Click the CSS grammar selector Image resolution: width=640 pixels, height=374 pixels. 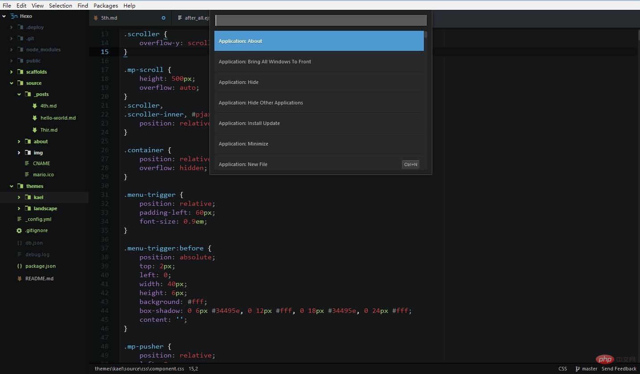[562, 369]
